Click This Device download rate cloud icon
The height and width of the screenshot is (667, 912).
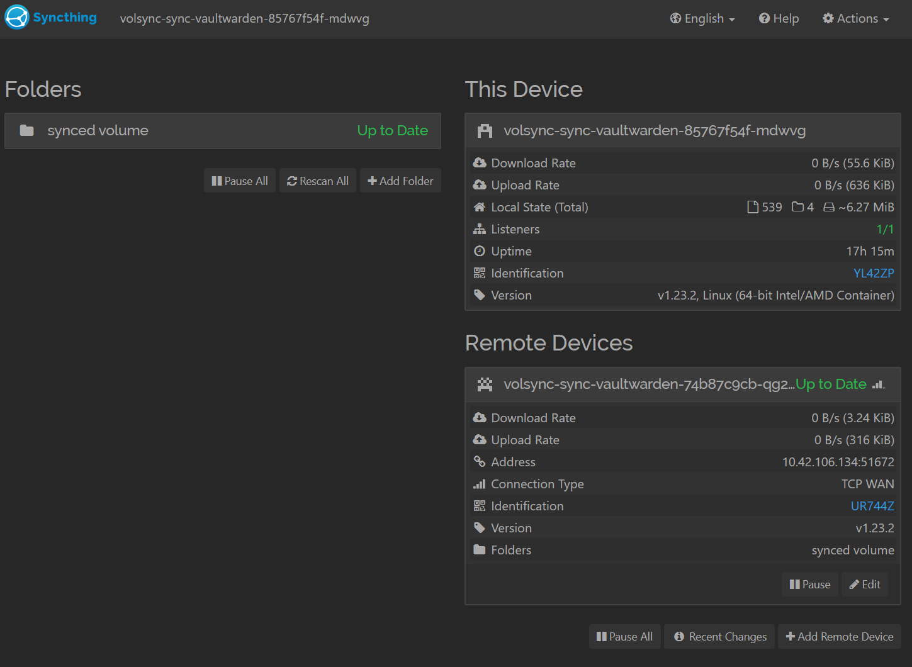pyautogui.click(x=480, y=163)
